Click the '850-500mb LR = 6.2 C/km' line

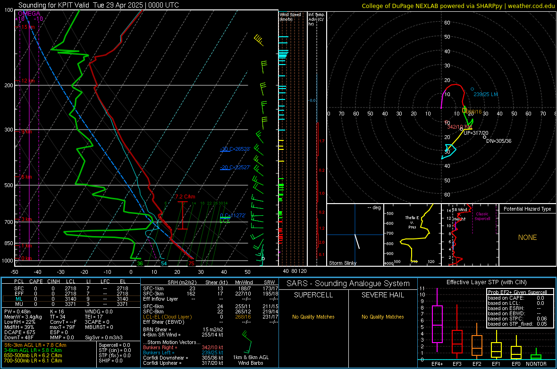pos(33,355)
